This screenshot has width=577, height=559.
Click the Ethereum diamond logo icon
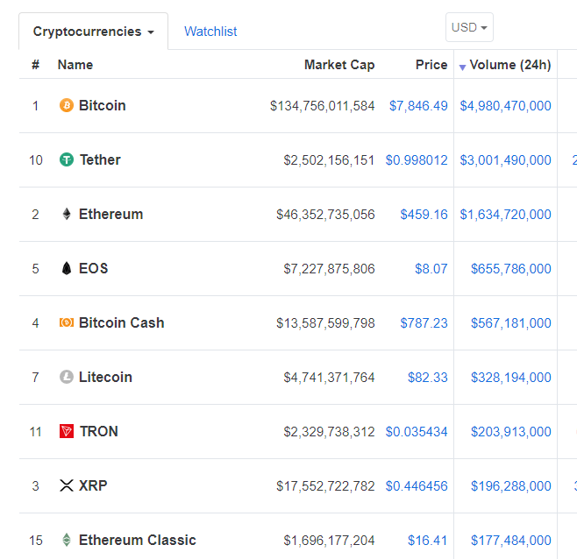tap(66, 214)
